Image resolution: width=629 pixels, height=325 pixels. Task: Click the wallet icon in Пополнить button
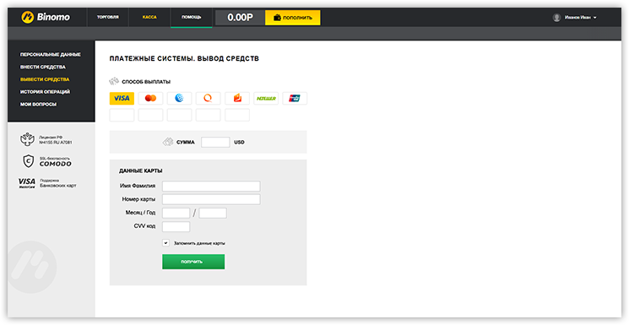click(277, 18)
